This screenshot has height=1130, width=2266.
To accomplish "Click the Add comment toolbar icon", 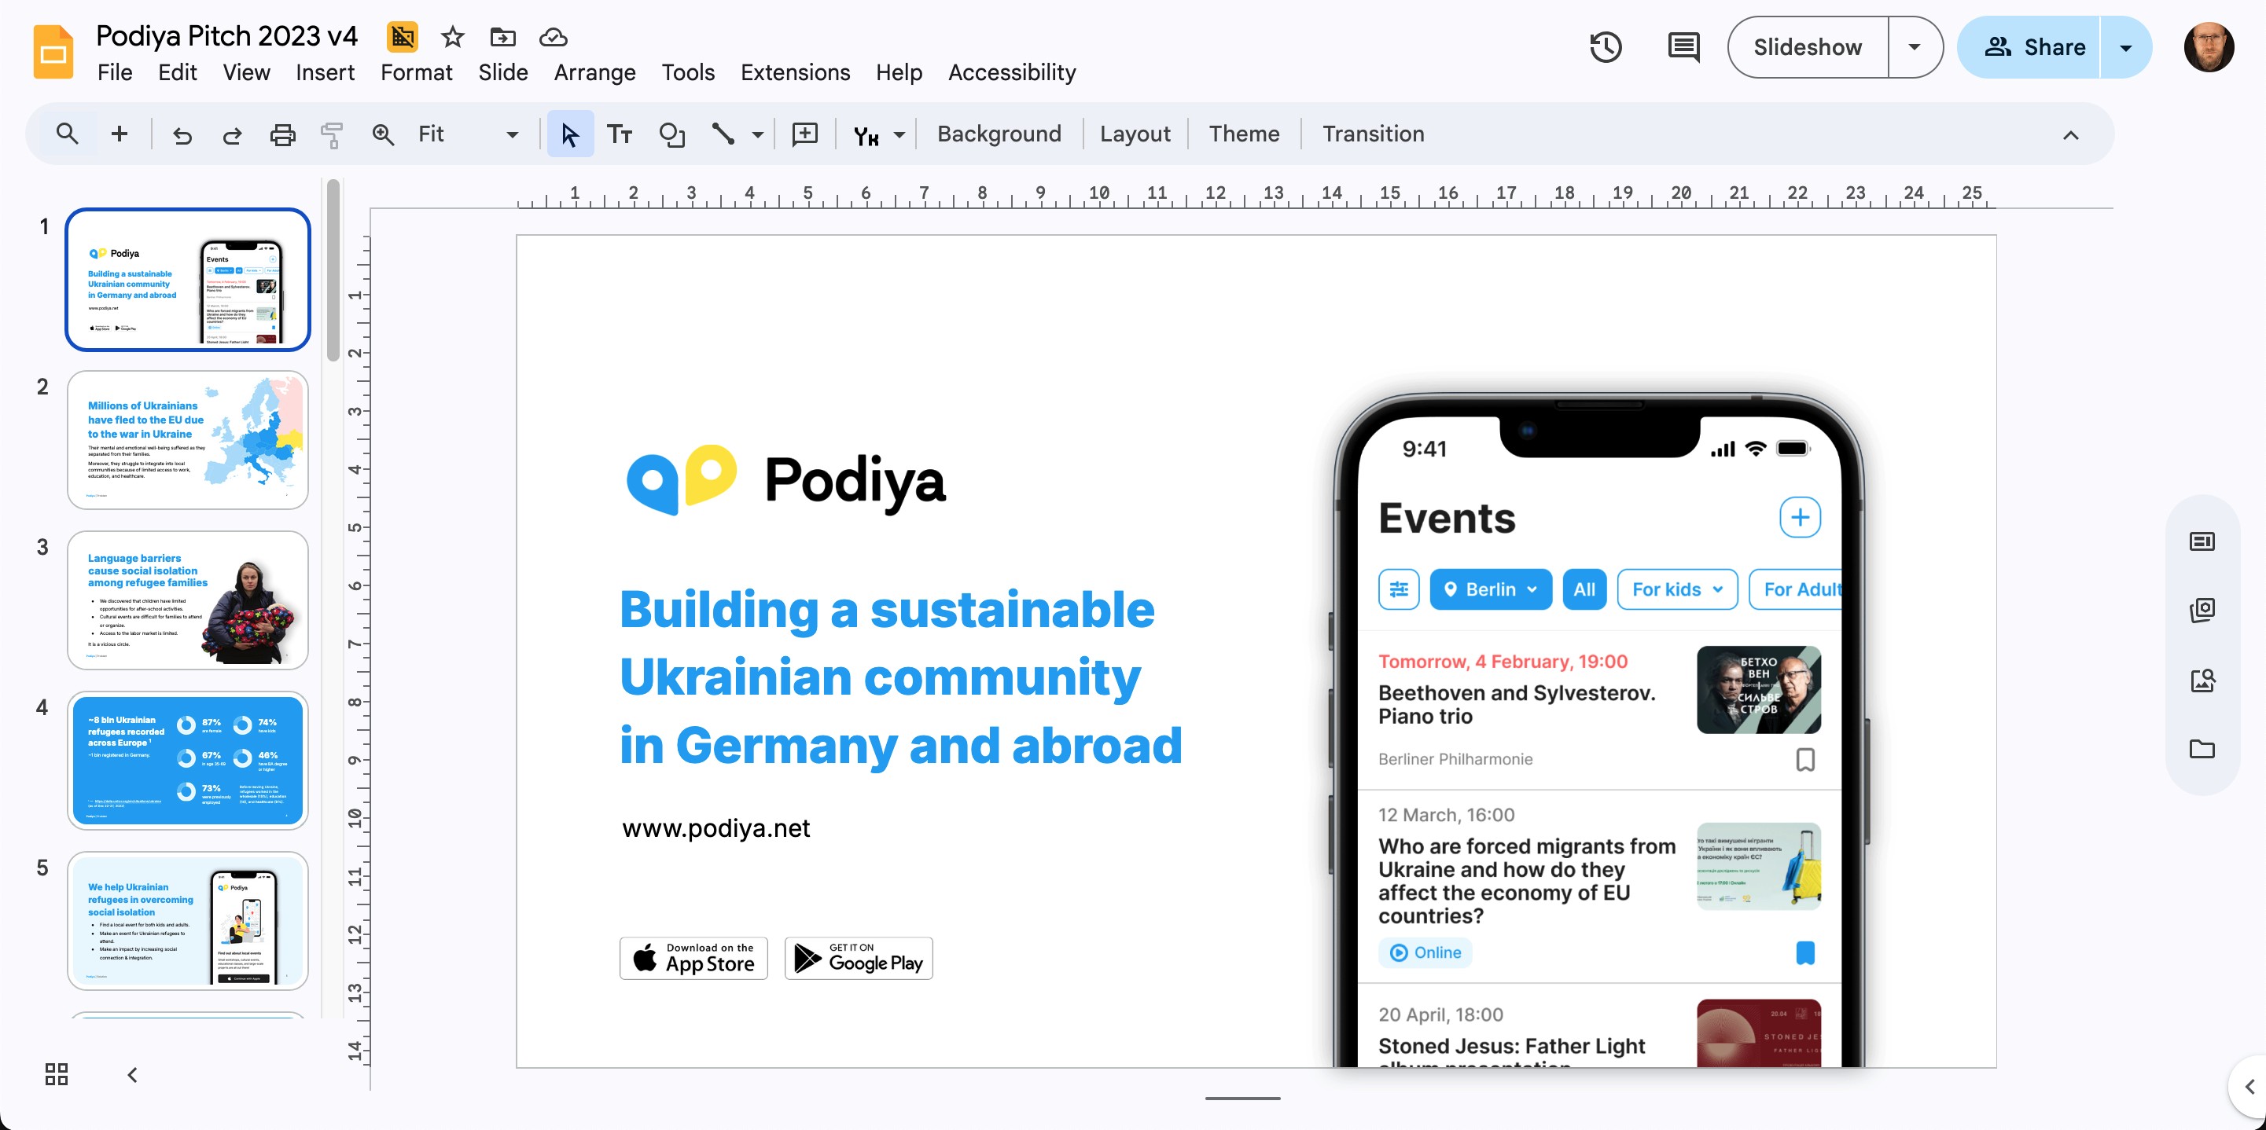I will [805, 134].
